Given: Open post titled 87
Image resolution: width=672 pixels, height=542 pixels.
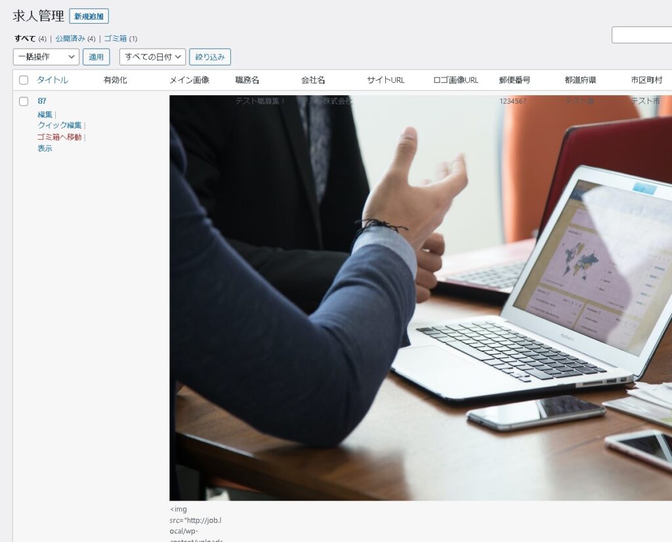Looking at the screenshot, I should (42, 101).
